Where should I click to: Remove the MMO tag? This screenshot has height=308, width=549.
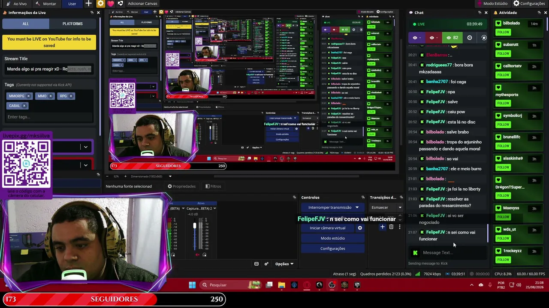tap(50, 96)
